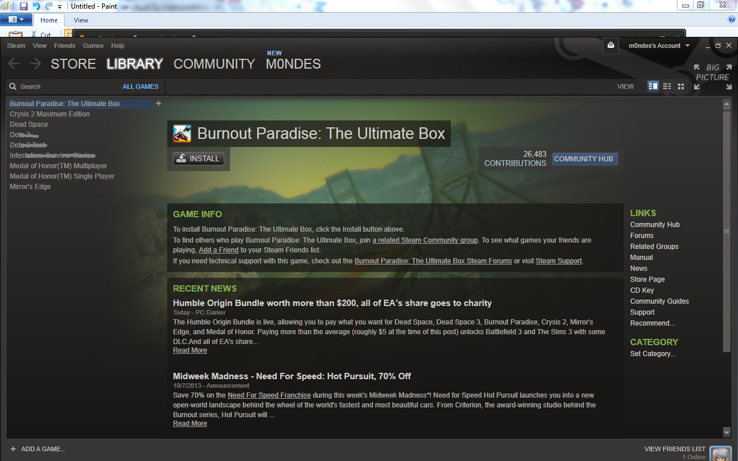Viewport: 738px width, 461px height.
Task: Open Humble Origin Bundle news headline
Action: (x=332, y=303)
